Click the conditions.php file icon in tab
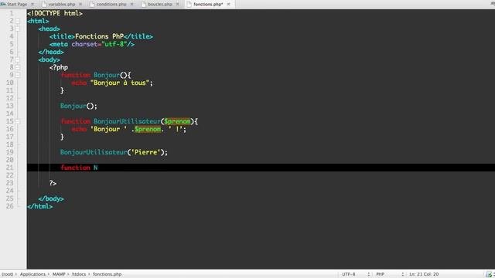The image size is (495, 278). (x=92, y=4)
